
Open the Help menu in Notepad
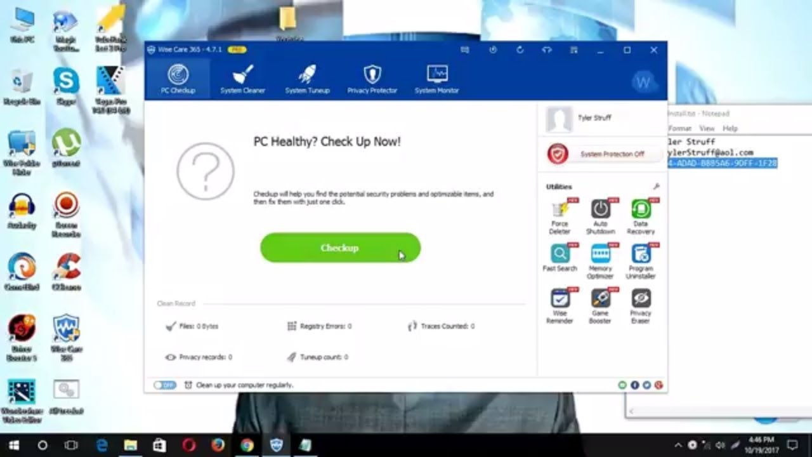point(730,128)
